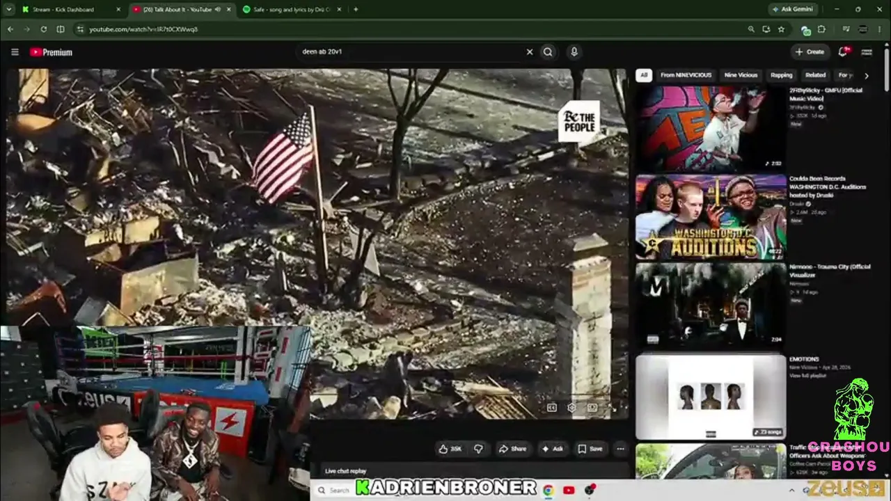Reload the YouTube page
Screen dimensions: 891x501
coord(43,29)
